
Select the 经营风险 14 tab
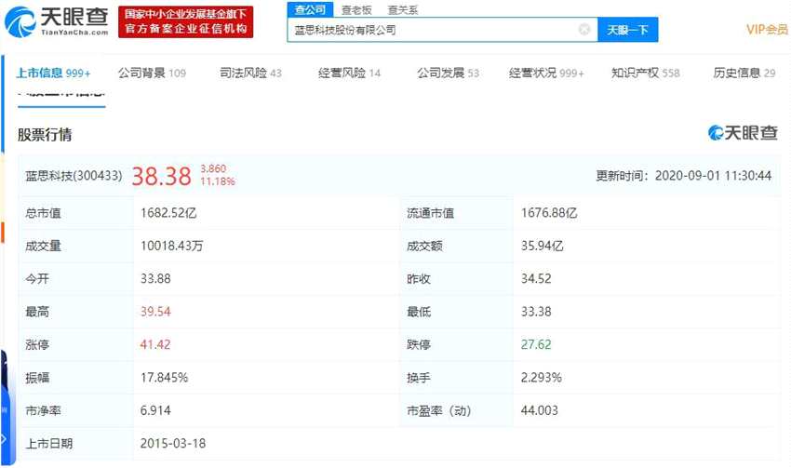point(349,74)
